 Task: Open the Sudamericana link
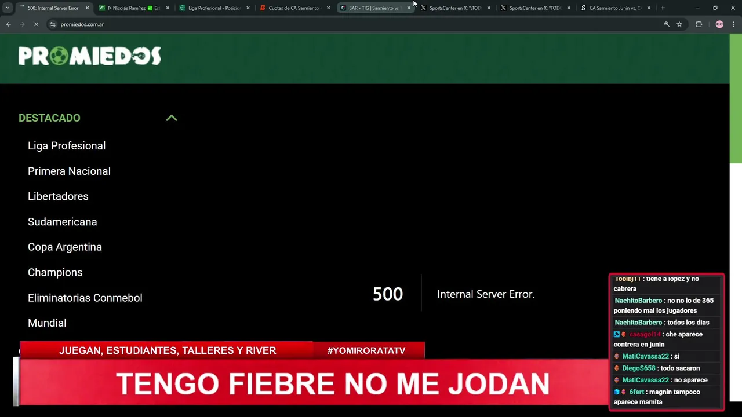(63, 222)
